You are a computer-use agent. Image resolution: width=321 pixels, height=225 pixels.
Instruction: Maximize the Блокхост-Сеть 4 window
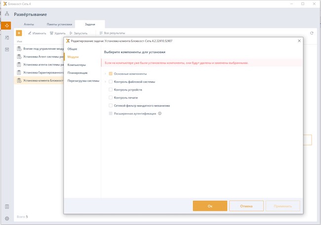(x=303, y=3)
